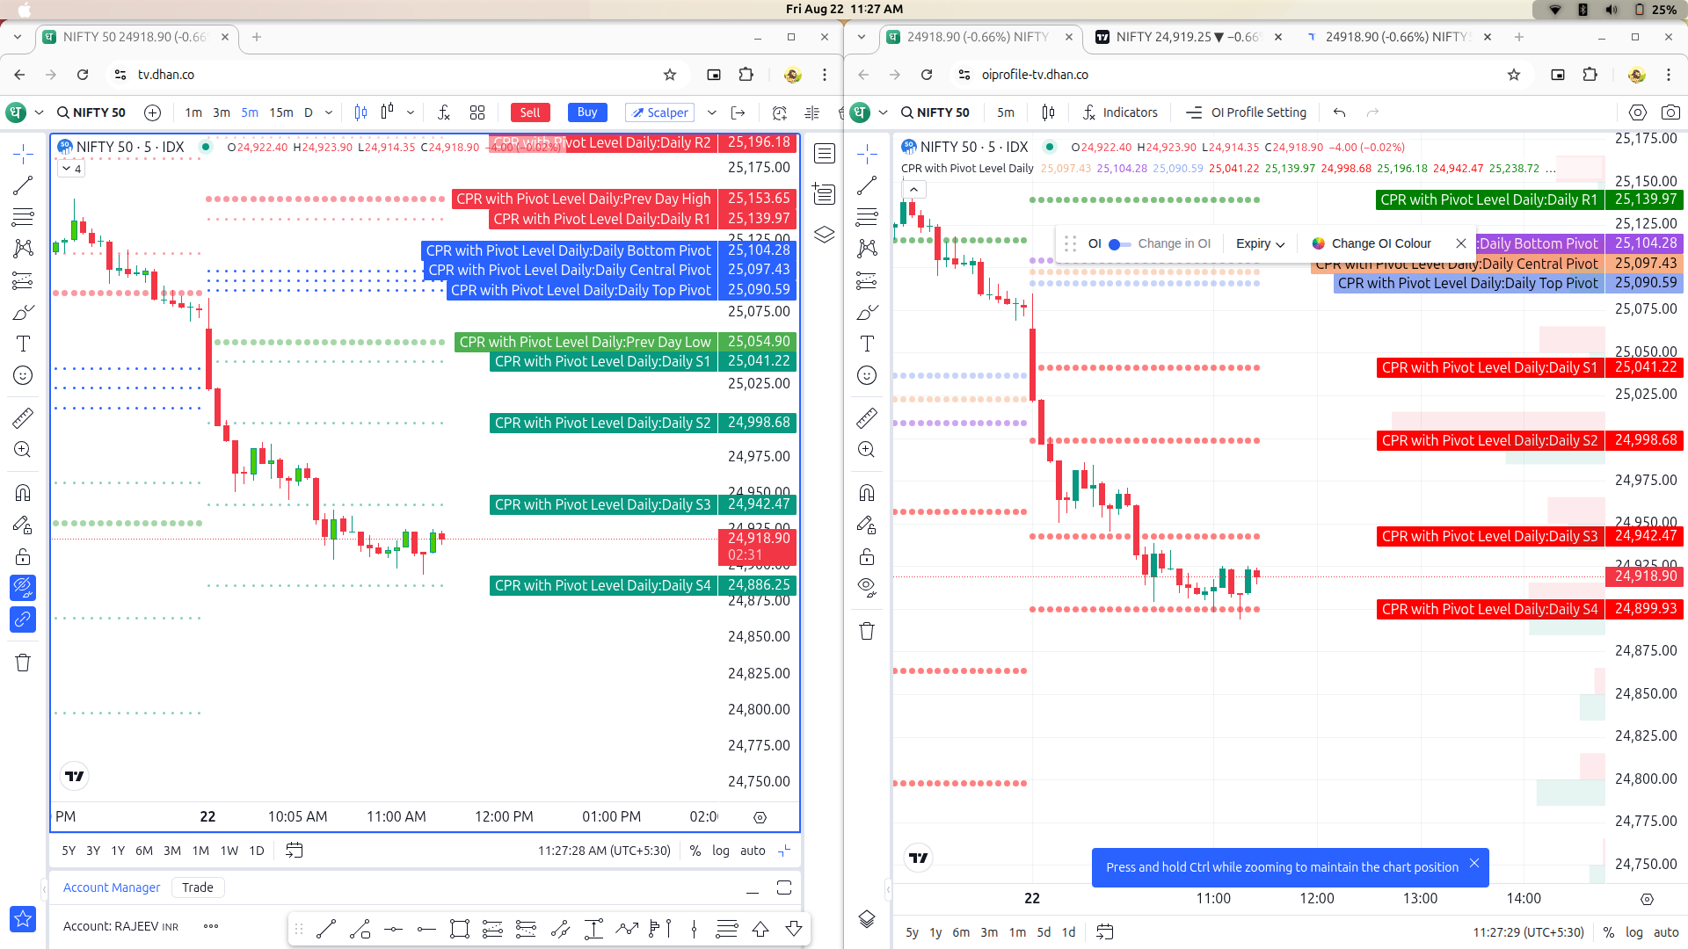Switch to the Trade tab
This screenshot has height=949, width=1688.
(x=197, y=887)
